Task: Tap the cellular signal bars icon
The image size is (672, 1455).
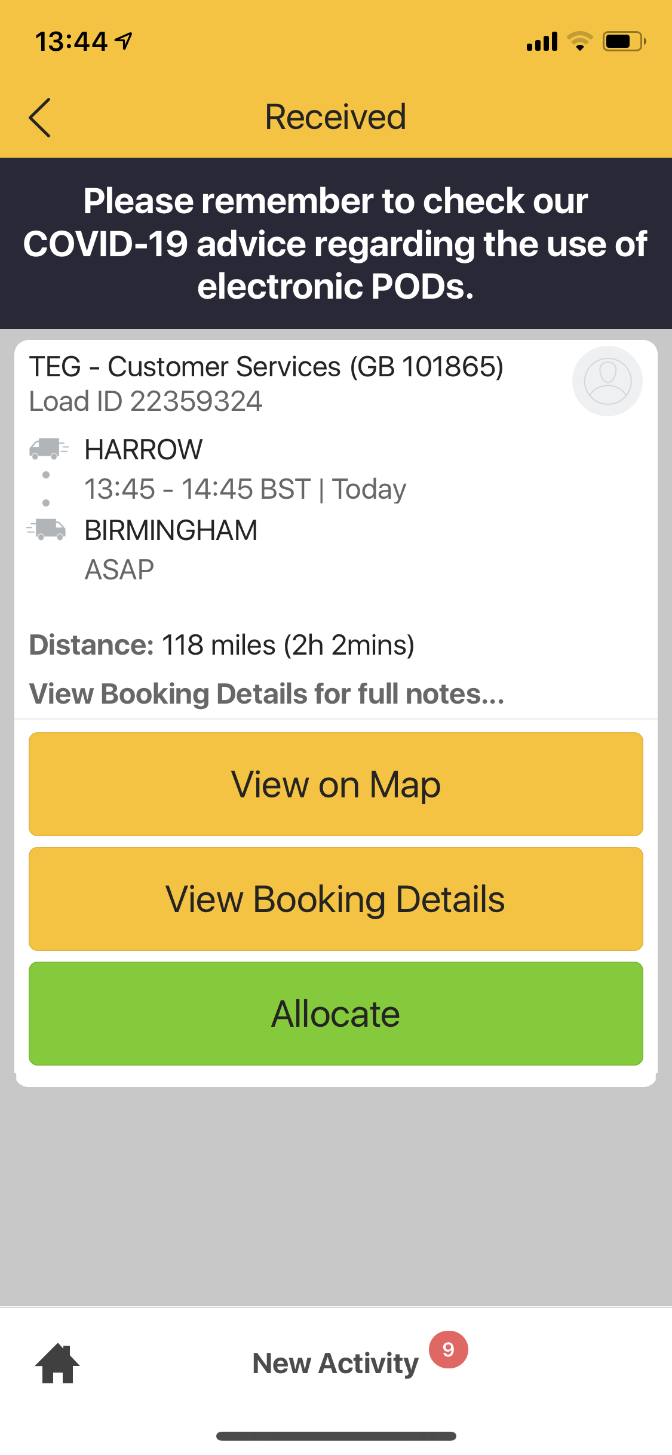Action: (x=542, y=42)
